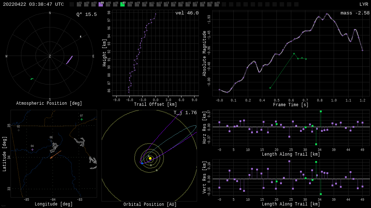Click the mass -2.58 readout
The height and width of the screenshot is (208, 371).
(355, 13)
